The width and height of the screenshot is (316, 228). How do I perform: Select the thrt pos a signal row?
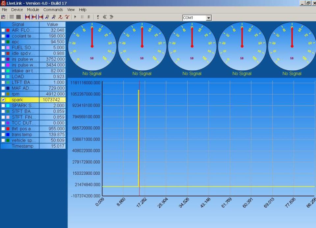point(33,129)
